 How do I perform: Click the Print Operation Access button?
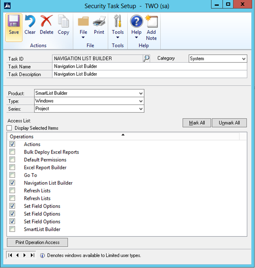tap(38, 242)
